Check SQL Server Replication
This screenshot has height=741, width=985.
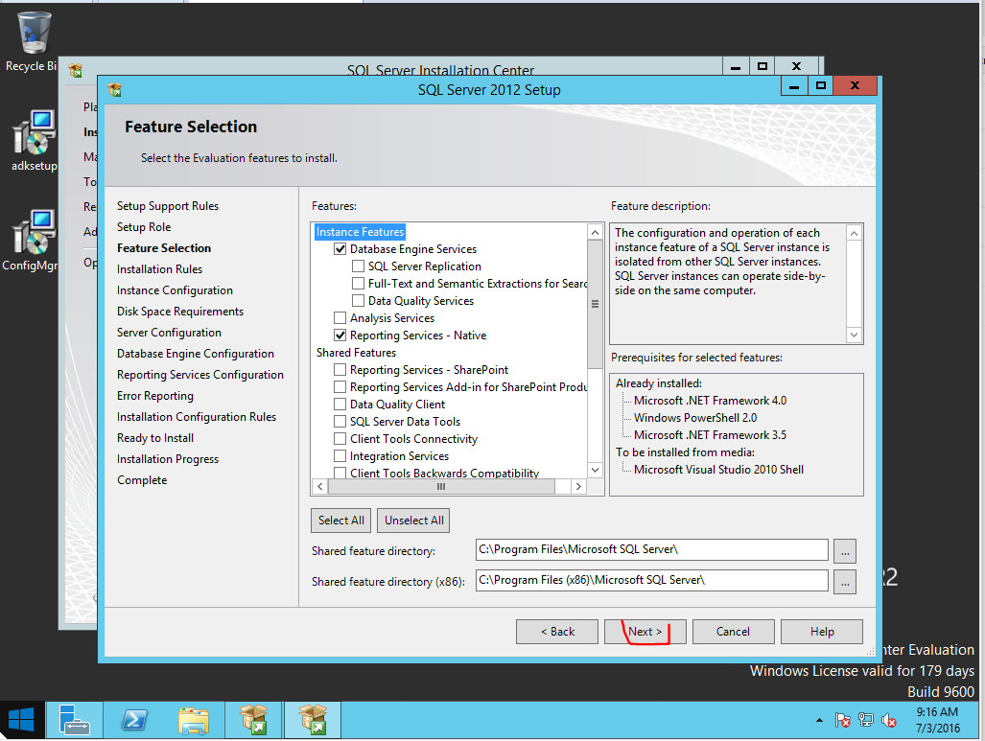tap(358, 266)
